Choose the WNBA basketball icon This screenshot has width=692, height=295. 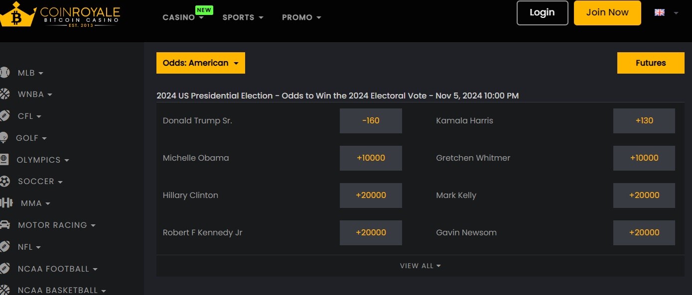4,94
